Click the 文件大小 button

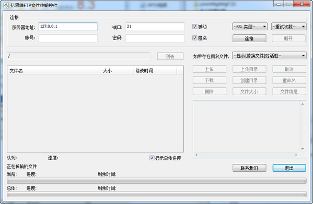[249, 92]
